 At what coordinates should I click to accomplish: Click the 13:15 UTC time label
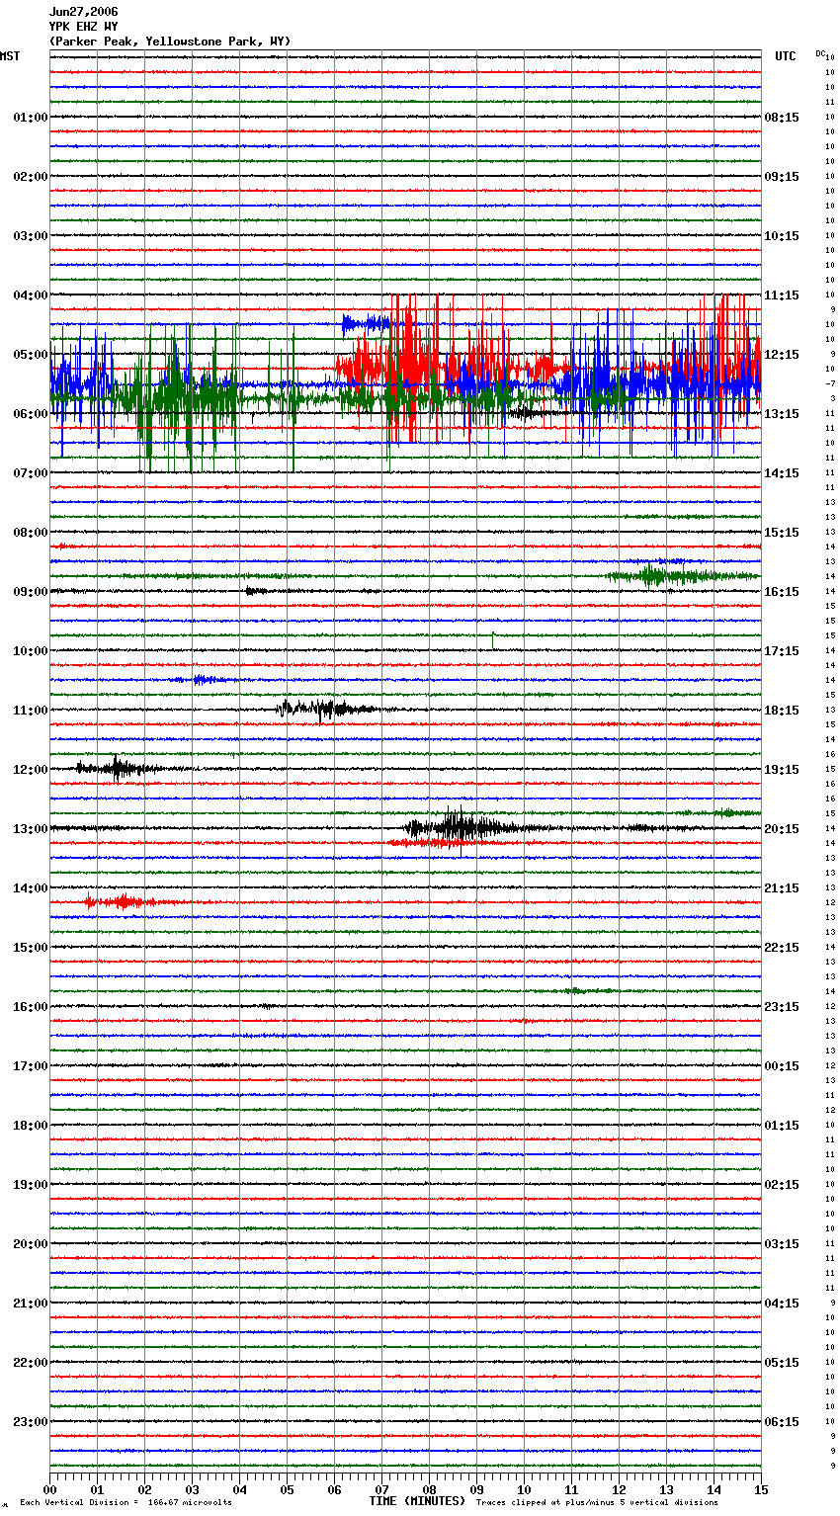coord(782,414)
